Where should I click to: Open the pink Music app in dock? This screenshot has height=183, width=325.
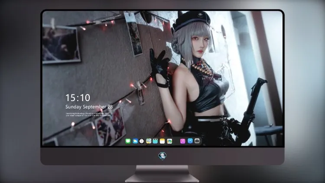coord(182,141)
